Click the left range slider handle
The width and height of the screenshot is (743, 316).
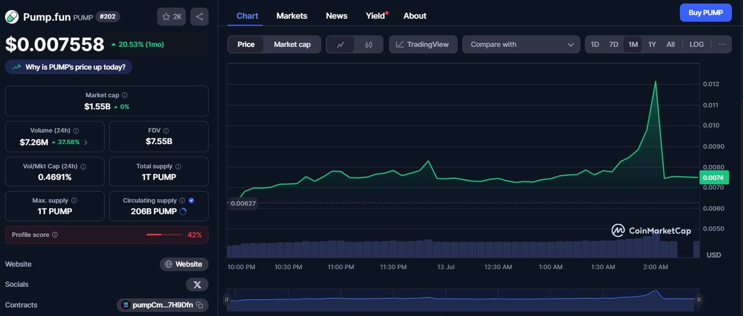227,299
